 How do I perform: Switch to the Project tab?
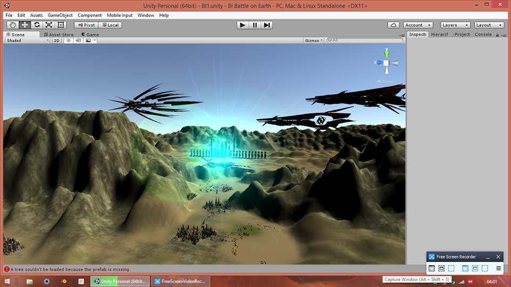pos(461,35)
